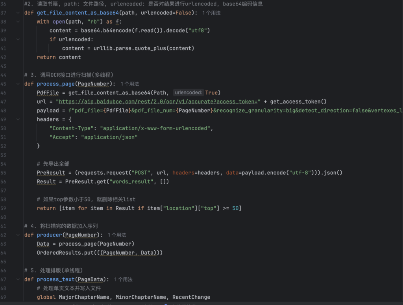Fold the producer function definition
Viewport: 403px width, 305px height.
tap(18, 235)
